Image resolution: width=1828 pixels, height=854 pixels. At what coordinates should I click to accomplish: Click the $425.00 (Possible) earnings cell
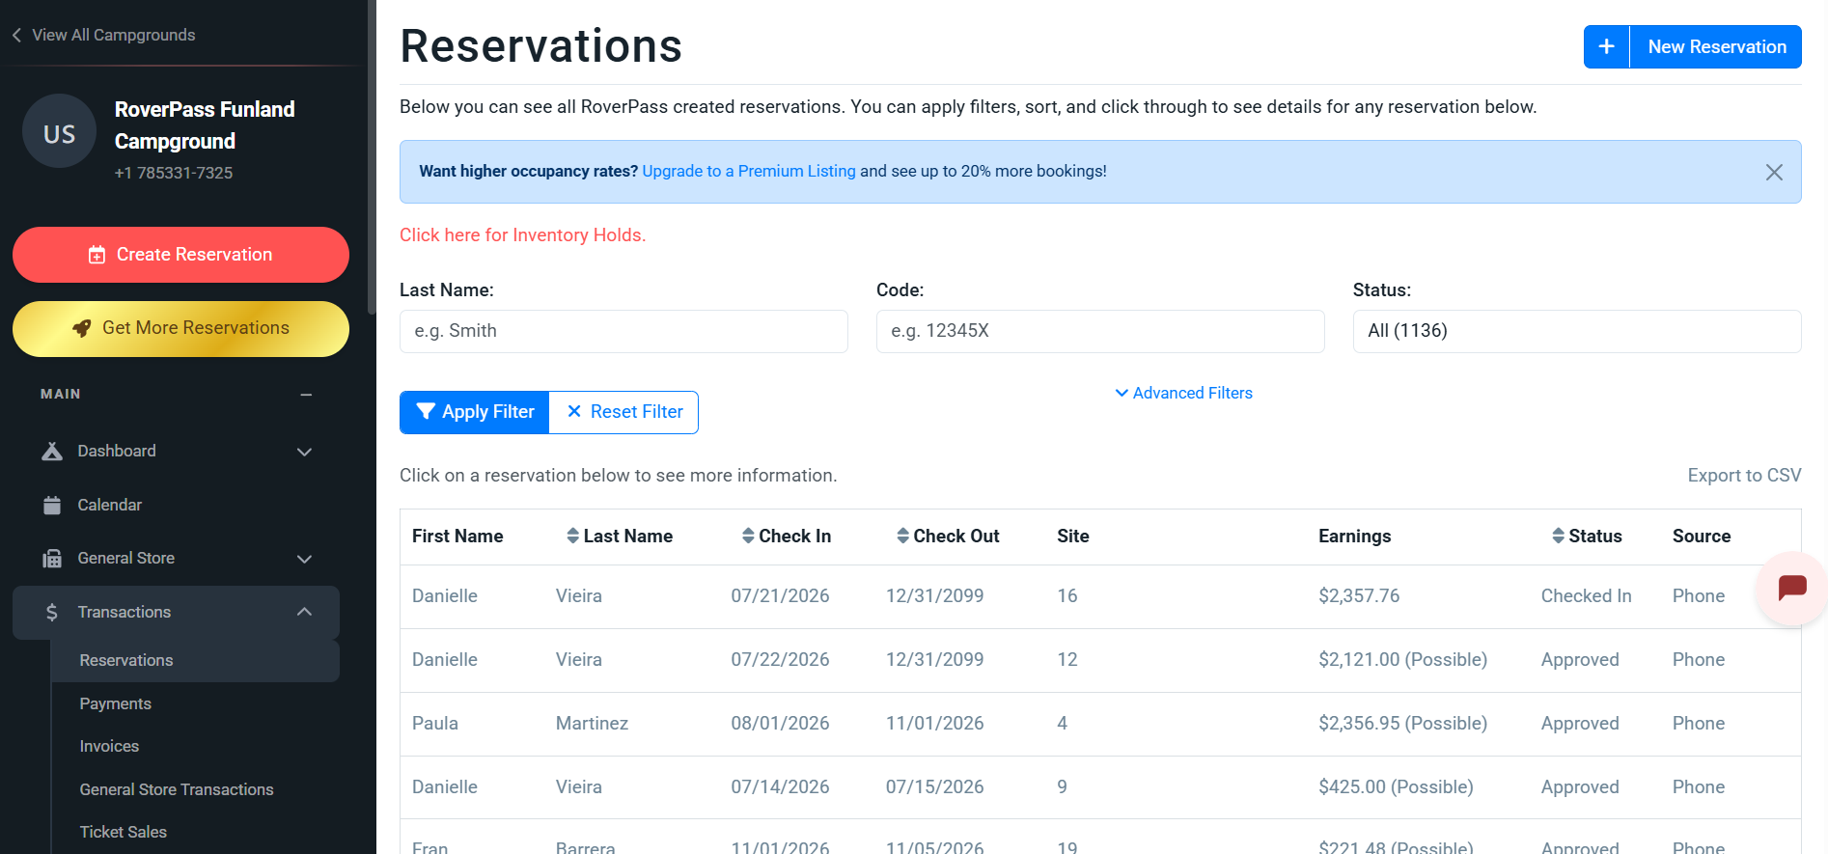[x=1396, y=786]
